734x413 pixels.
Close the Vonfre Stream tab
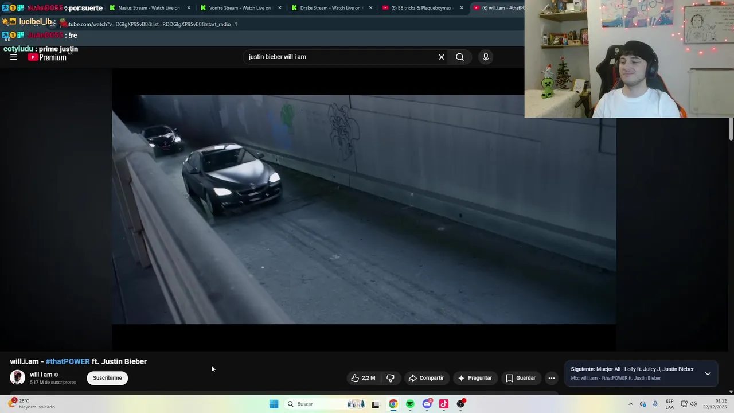point(280,8)
